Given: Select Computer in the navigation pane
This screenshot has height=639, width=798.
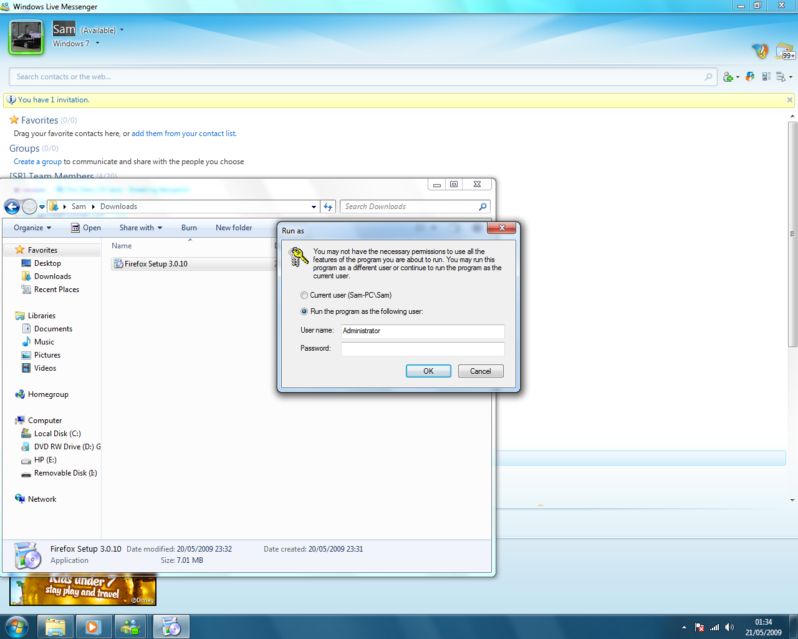Looking at the screenshot, I should [x=44, y=421].
